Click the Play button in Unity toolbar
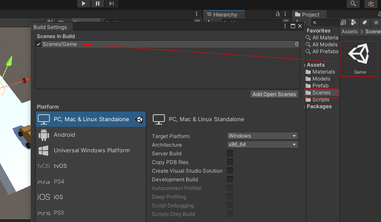This screenshot has width=381, height=222. [x=84, y=3]
